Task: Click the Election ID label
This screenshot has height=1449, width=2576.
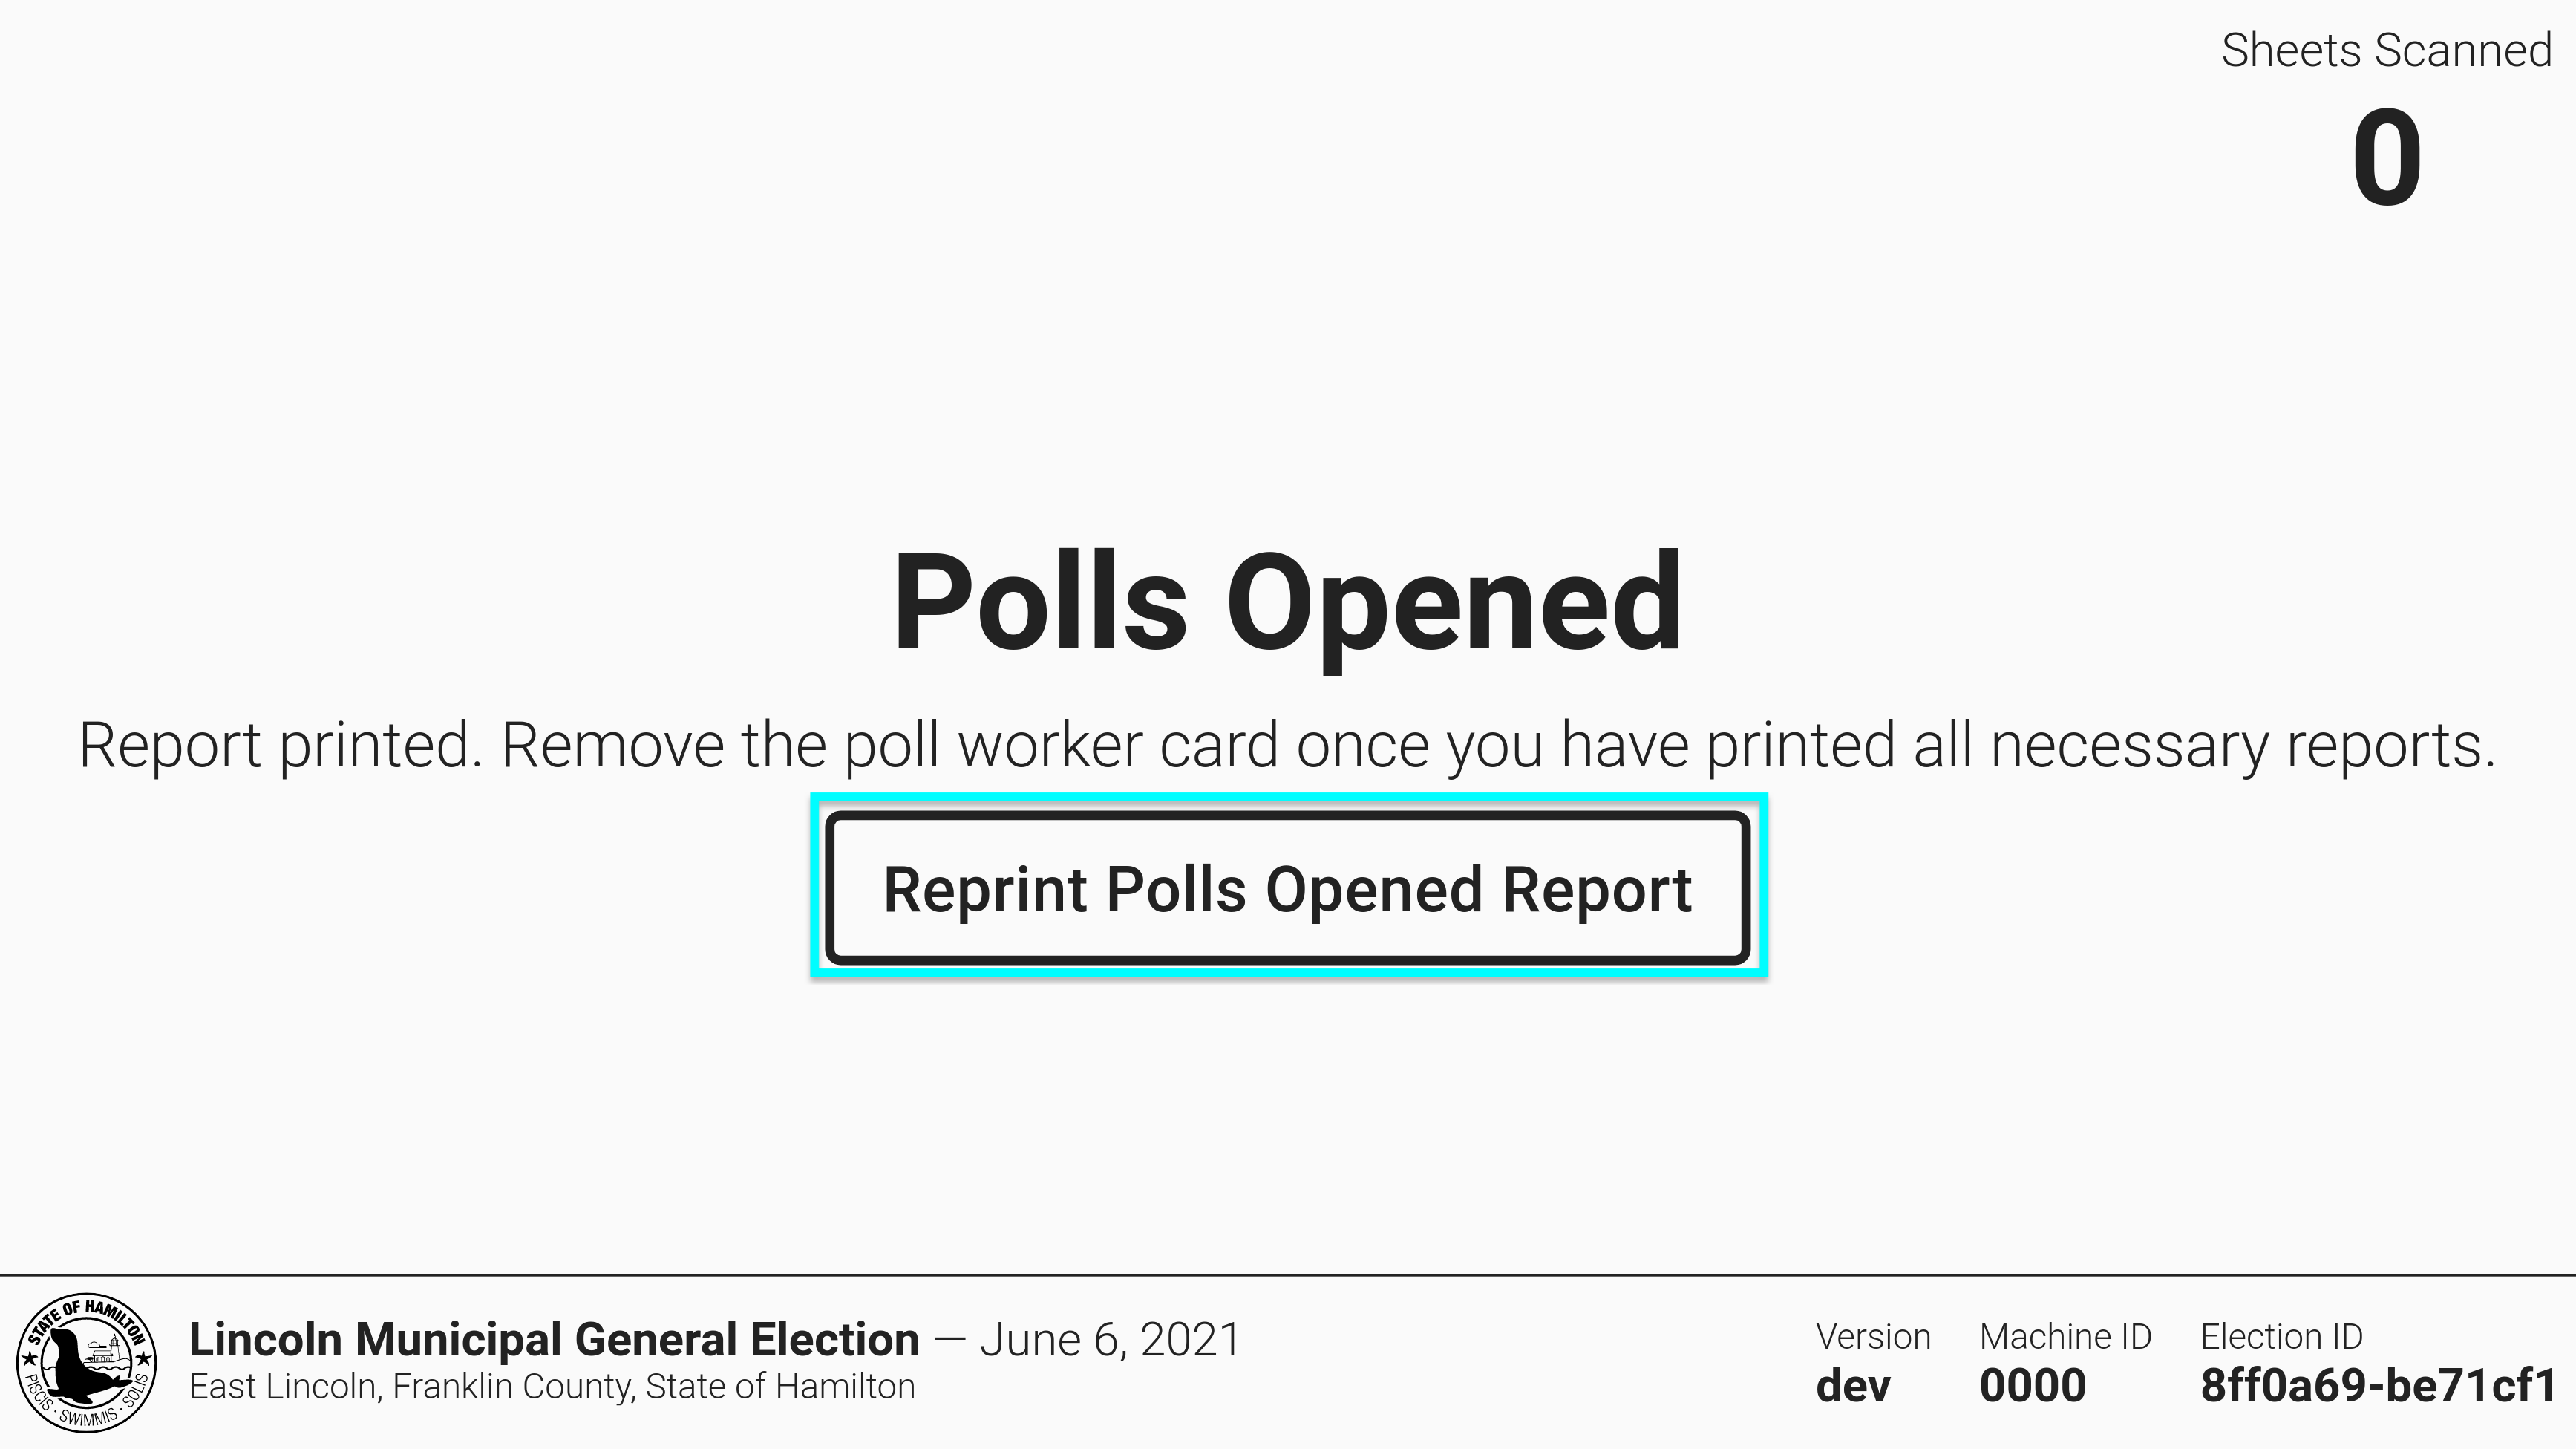Action: 2281,1337
